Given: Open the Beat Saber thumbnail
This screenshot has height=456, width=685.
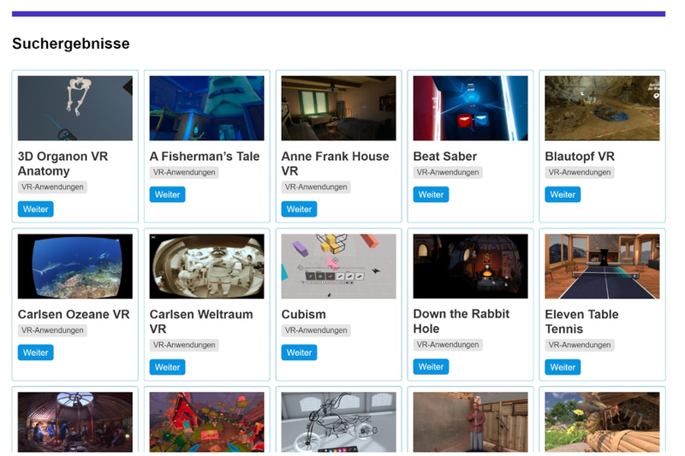Looking at the screenshot, I should pyautogui.click(x=470, y=109).
